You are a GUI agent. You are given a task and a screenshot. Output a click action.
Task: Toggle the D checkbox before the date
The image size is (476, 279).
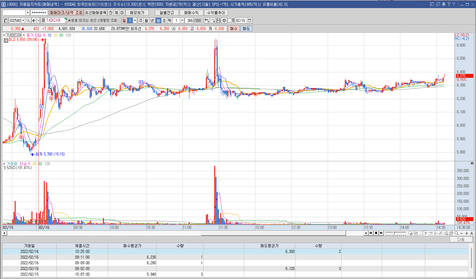[230, 20]
